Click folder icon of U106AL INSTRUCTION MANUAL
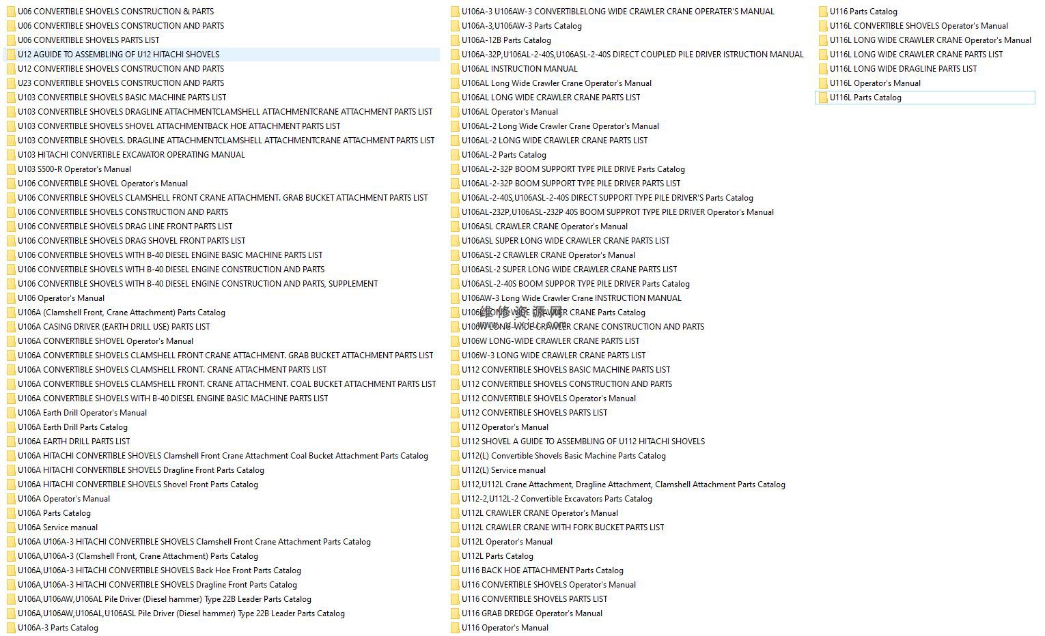Image resolution: width=1045 pixels, height=636 pixels. pyautogui.click(x=455, y=69)
